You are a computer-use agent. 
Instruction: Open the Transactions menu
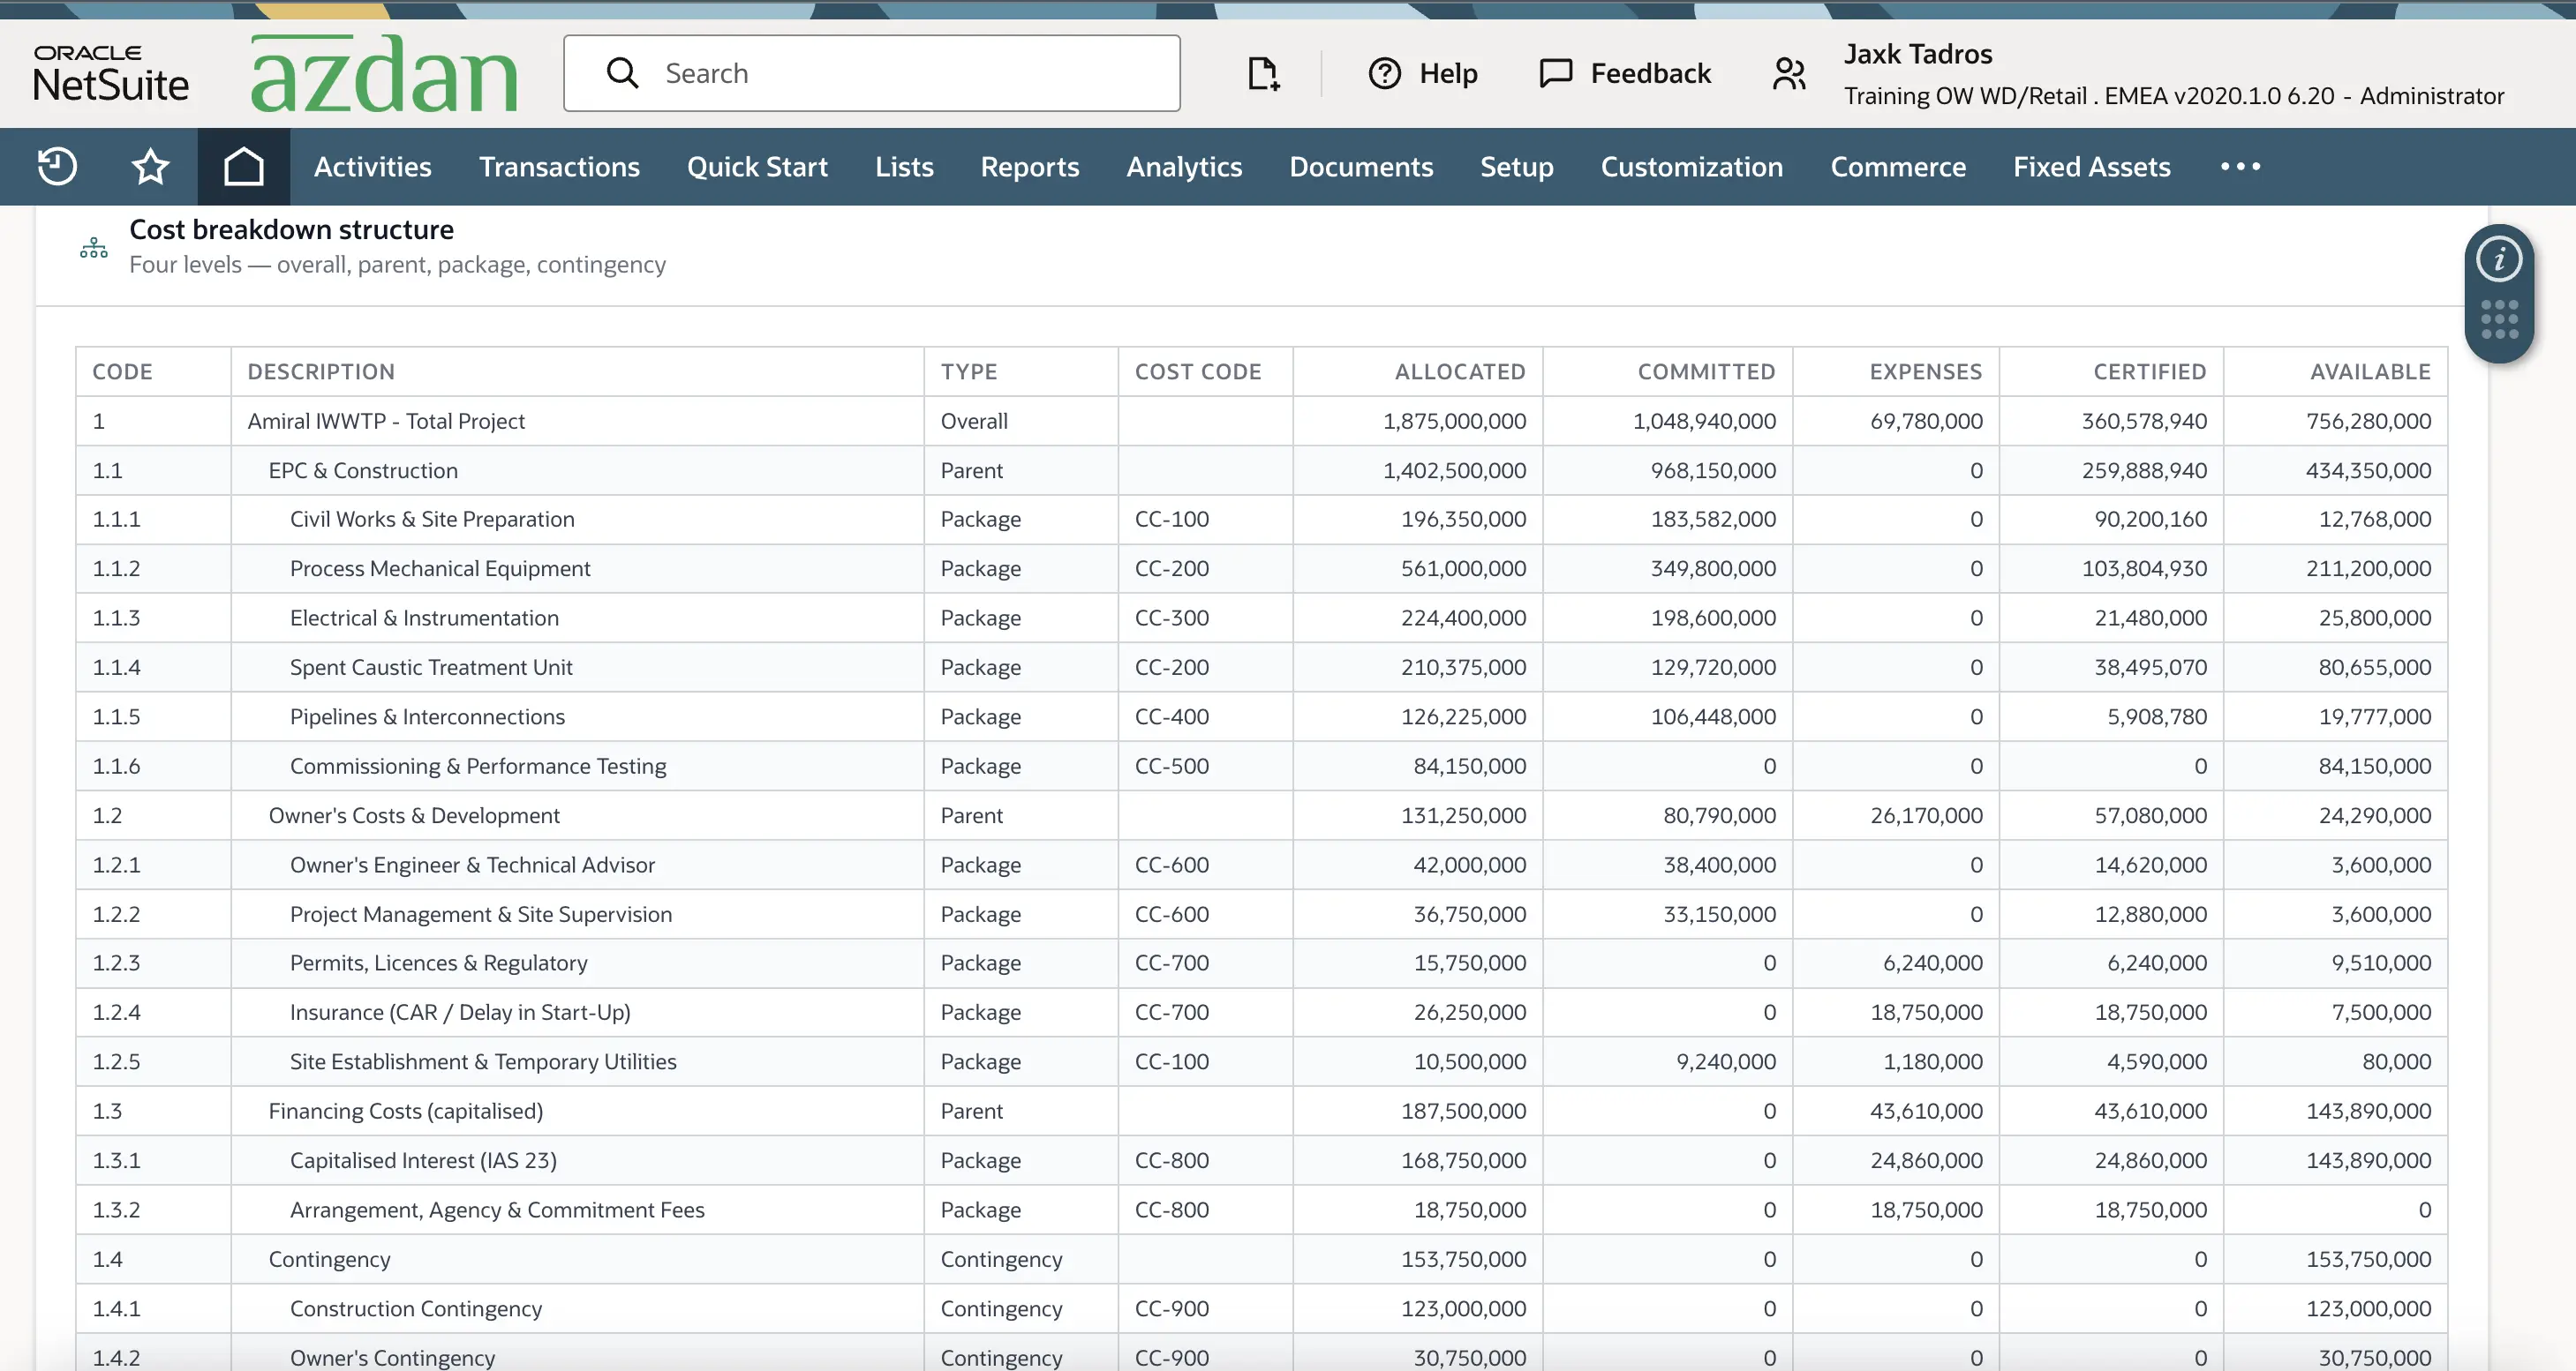click(x=559, y=167)
